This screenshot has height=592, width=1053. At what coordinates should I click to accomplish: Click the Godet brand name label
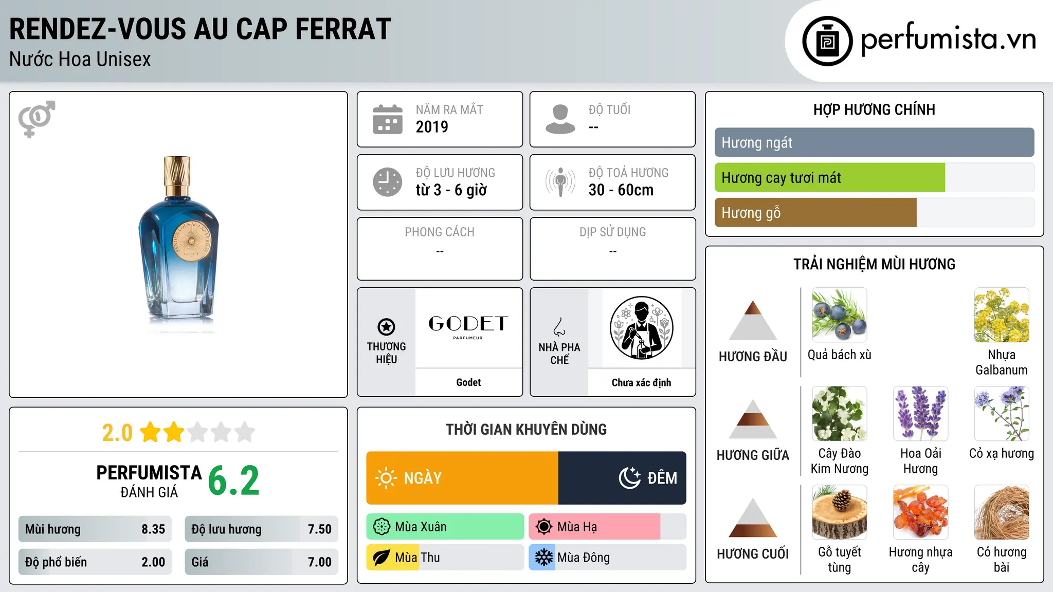click(468, 382)
